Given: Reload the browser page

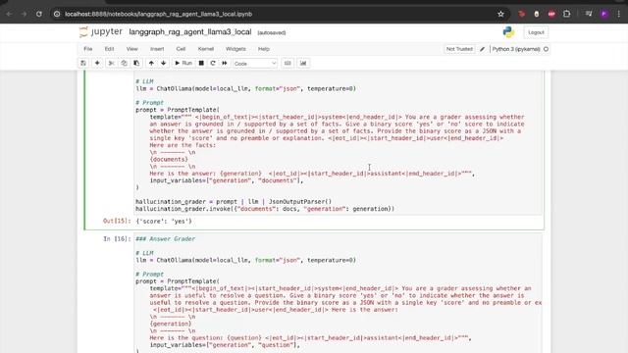Looking at the screenshot, I should pos(39,14).
